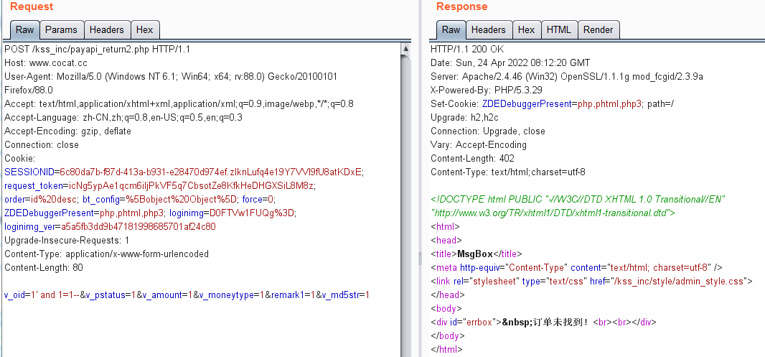Viewport: 765px width, 357px height.
Task: Click the meta http-equiv line
Action: click(x=576, y=268)
